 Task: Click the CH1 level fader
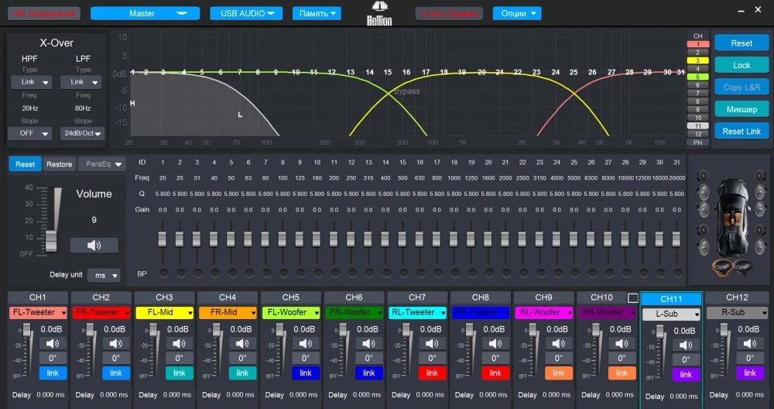click(27, 331)
